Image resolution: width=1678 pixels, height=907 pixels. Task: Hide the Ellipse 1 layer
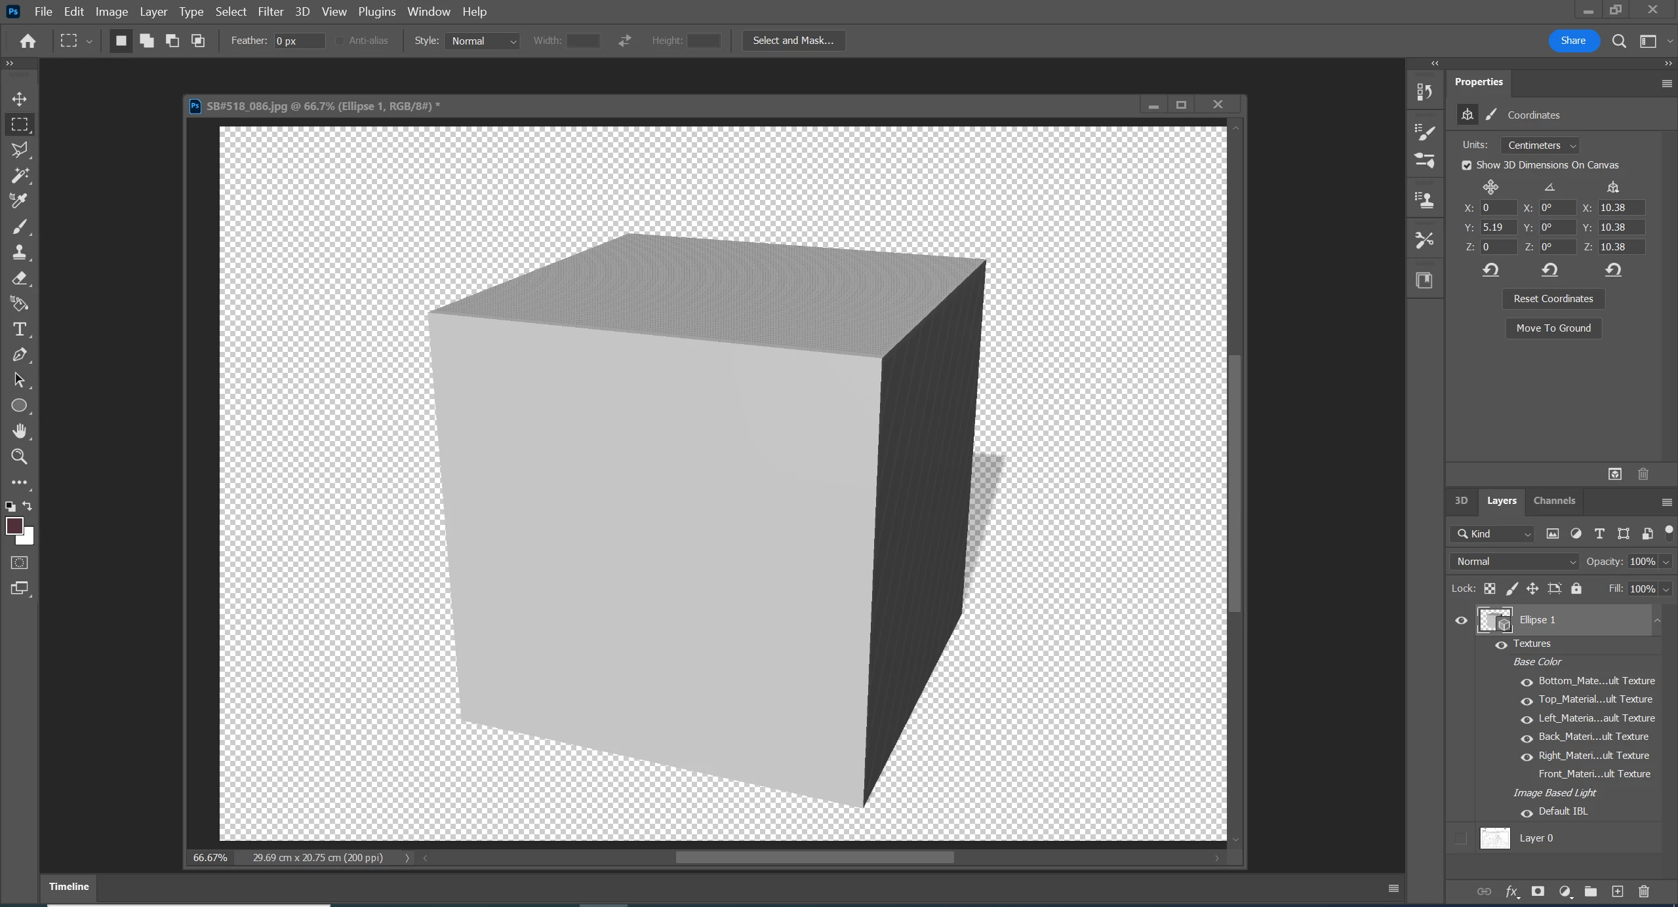tap(1461, 620)
